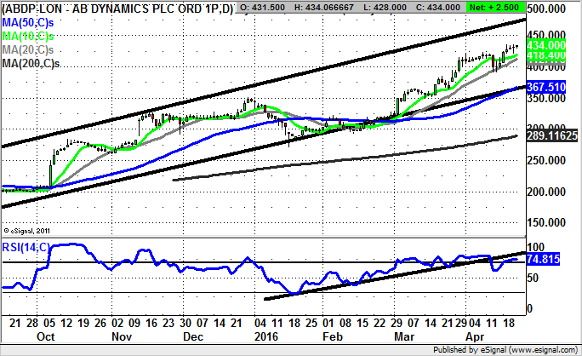The width and height of the screenshot is (582, 356).
Task: Select the MA(20,C)s indicator label
Action: 31,49
